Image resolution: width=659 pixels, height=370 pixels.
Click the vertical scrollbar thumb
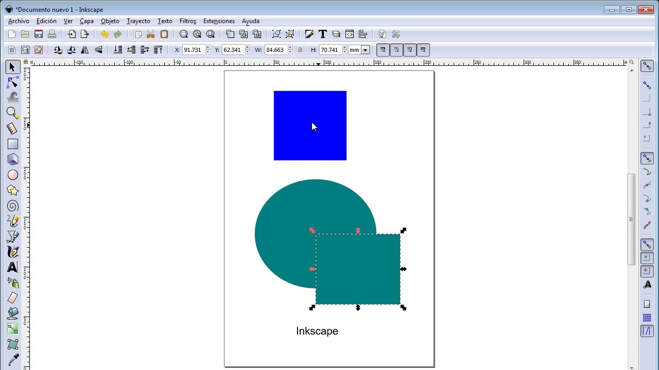point(631,219)
